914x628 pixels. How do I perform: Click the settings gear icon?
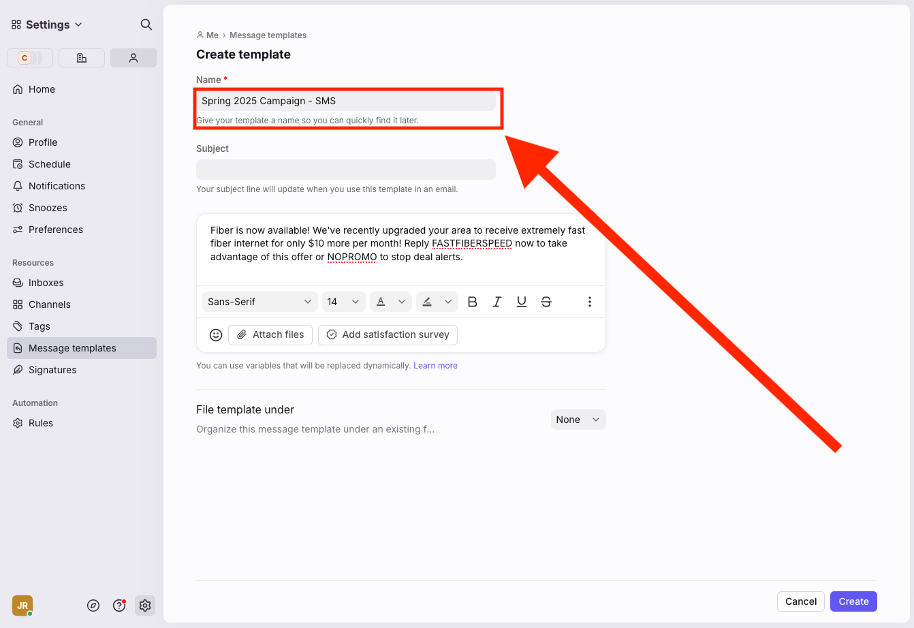point(144,606)
